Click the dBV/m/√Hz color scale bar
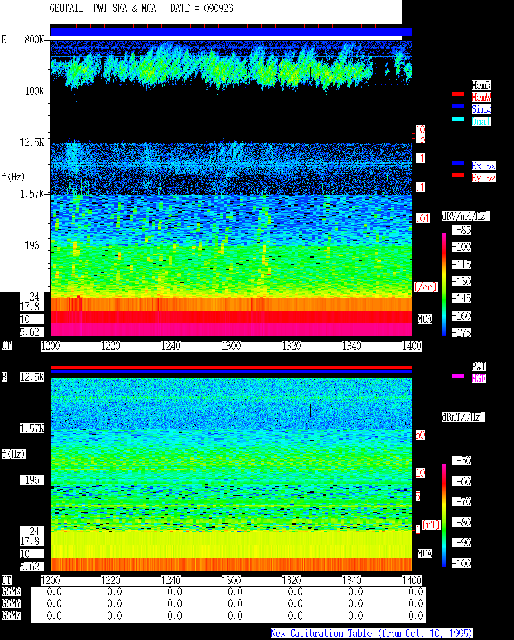The width and height of the screenshot is (514, 640). click(x=444, y=284)
